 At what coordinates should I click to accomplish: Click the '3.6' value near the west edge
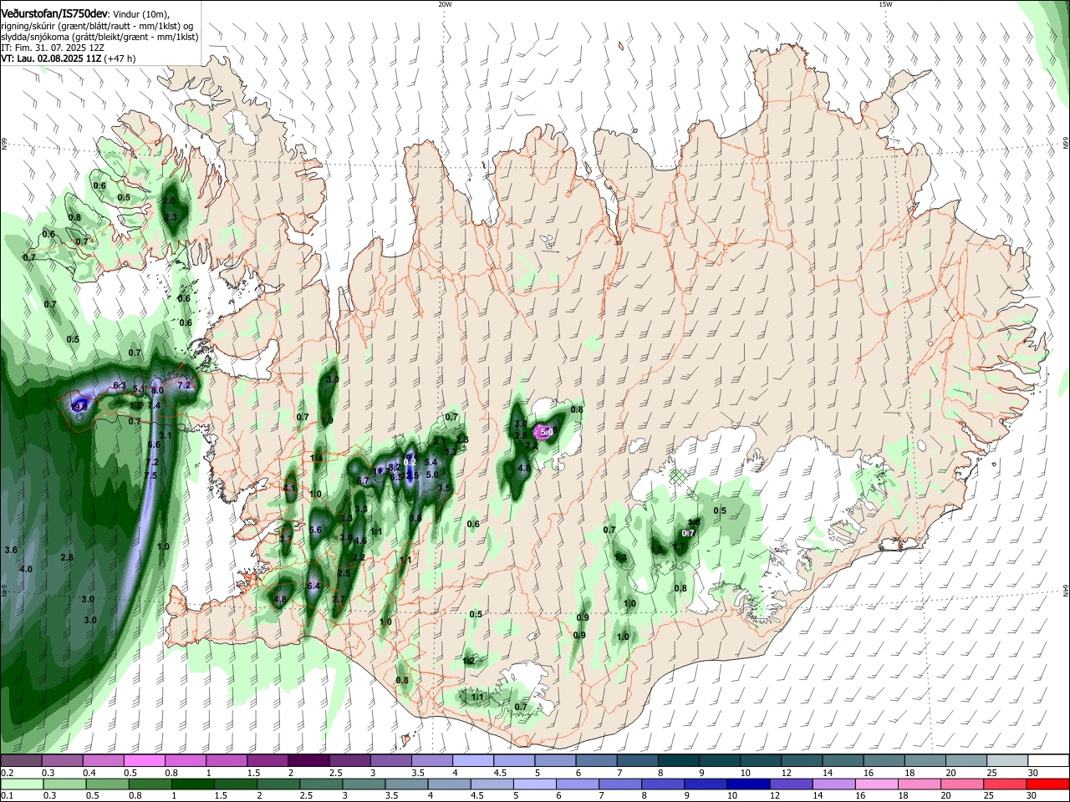pos(11,550)
